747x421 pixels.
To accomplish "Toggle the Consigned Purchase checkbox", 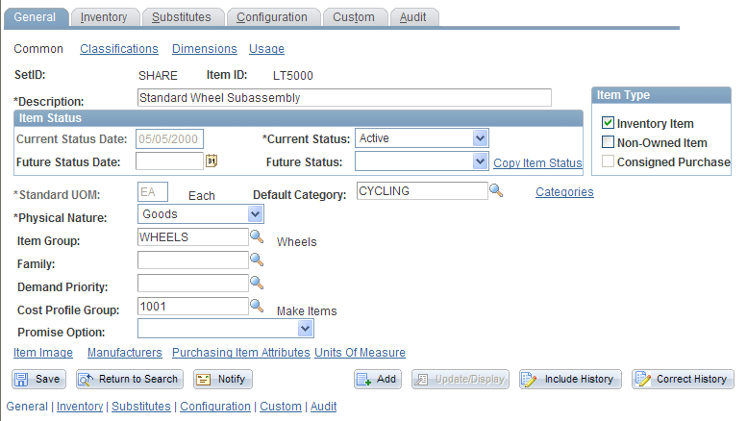I will click(x=608, y=161).
